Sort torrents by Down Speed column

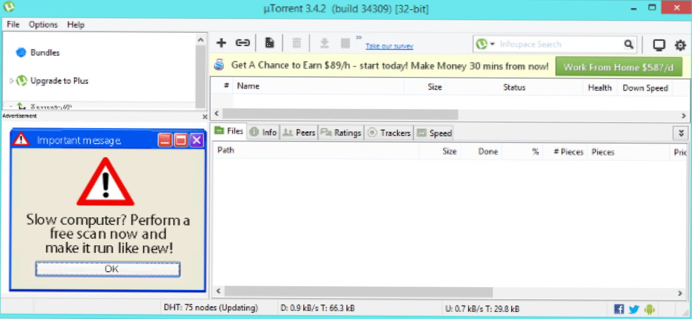pyautogui.click(x=645, y=88)
